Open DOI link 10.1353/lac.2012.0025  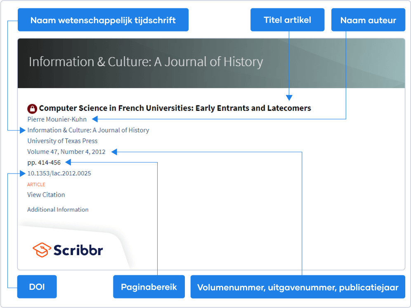59,173
